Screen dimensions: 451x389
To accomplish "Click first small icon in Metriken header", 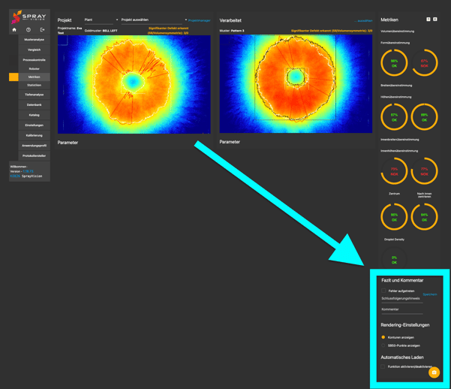I will tap(428, 20).
